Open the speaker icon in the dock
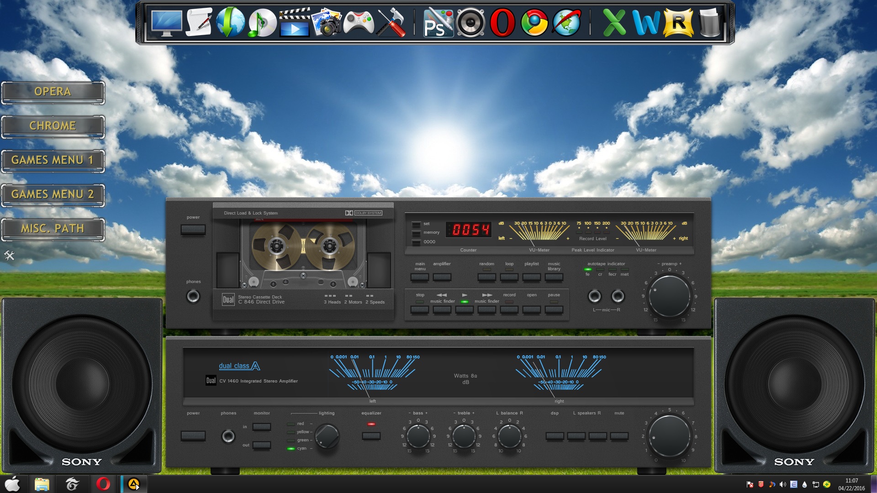Viewport: 877px width, 493px height. (x=470, y=22)
